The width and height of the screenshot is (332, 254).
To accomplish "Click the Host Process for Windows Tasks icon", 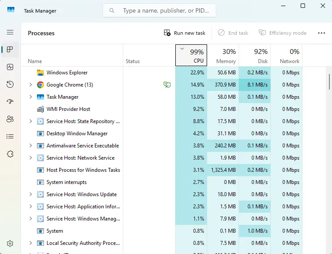I will (40, 170).
